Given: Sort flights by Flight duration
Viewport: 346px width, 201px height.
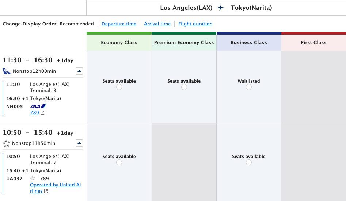Looking at the screenshot, I should pyautogui.click(x=195, y=24).
